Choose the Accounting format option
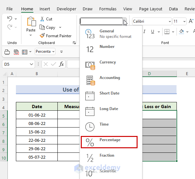Viewport: 195px width, 179px height. 111,80
